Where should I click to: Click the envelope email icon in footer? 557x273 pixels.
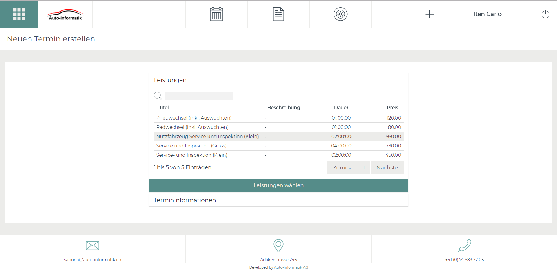[x=92, y=245]
